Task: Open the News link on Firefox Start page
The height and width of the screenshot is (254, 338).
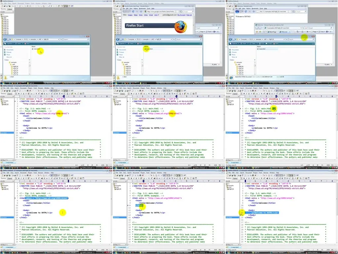Action: tap(140, 15)
